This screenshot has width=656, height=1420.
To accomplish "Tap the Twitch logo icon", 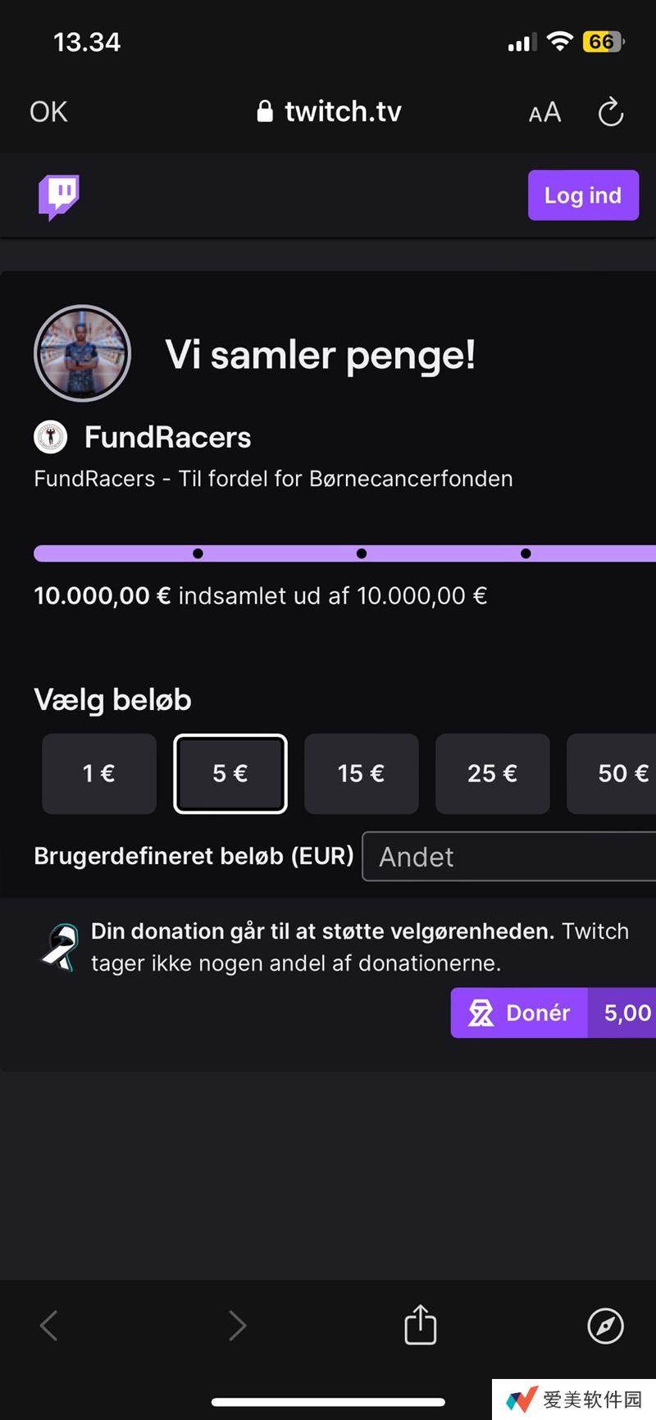I will point(59,196).
